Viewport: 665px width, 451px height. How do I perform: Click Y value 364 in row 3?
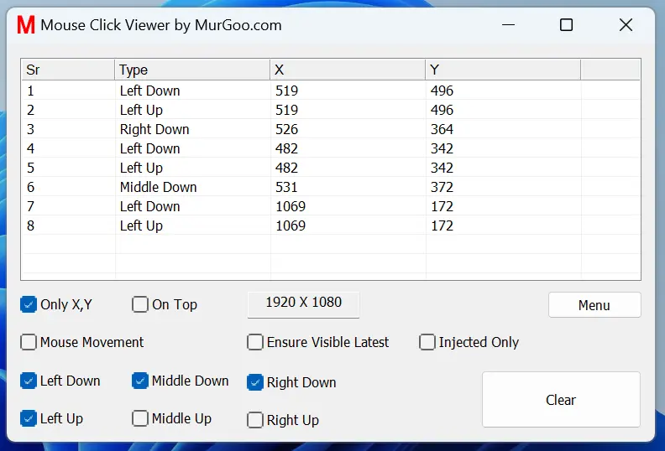[442, 129]
